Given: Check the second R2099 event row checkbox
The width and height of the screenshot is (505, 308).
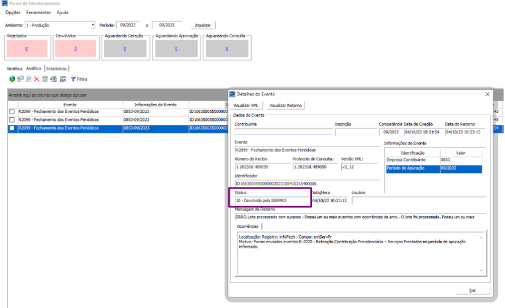Looking at the screenshot, I should (12, 120).
